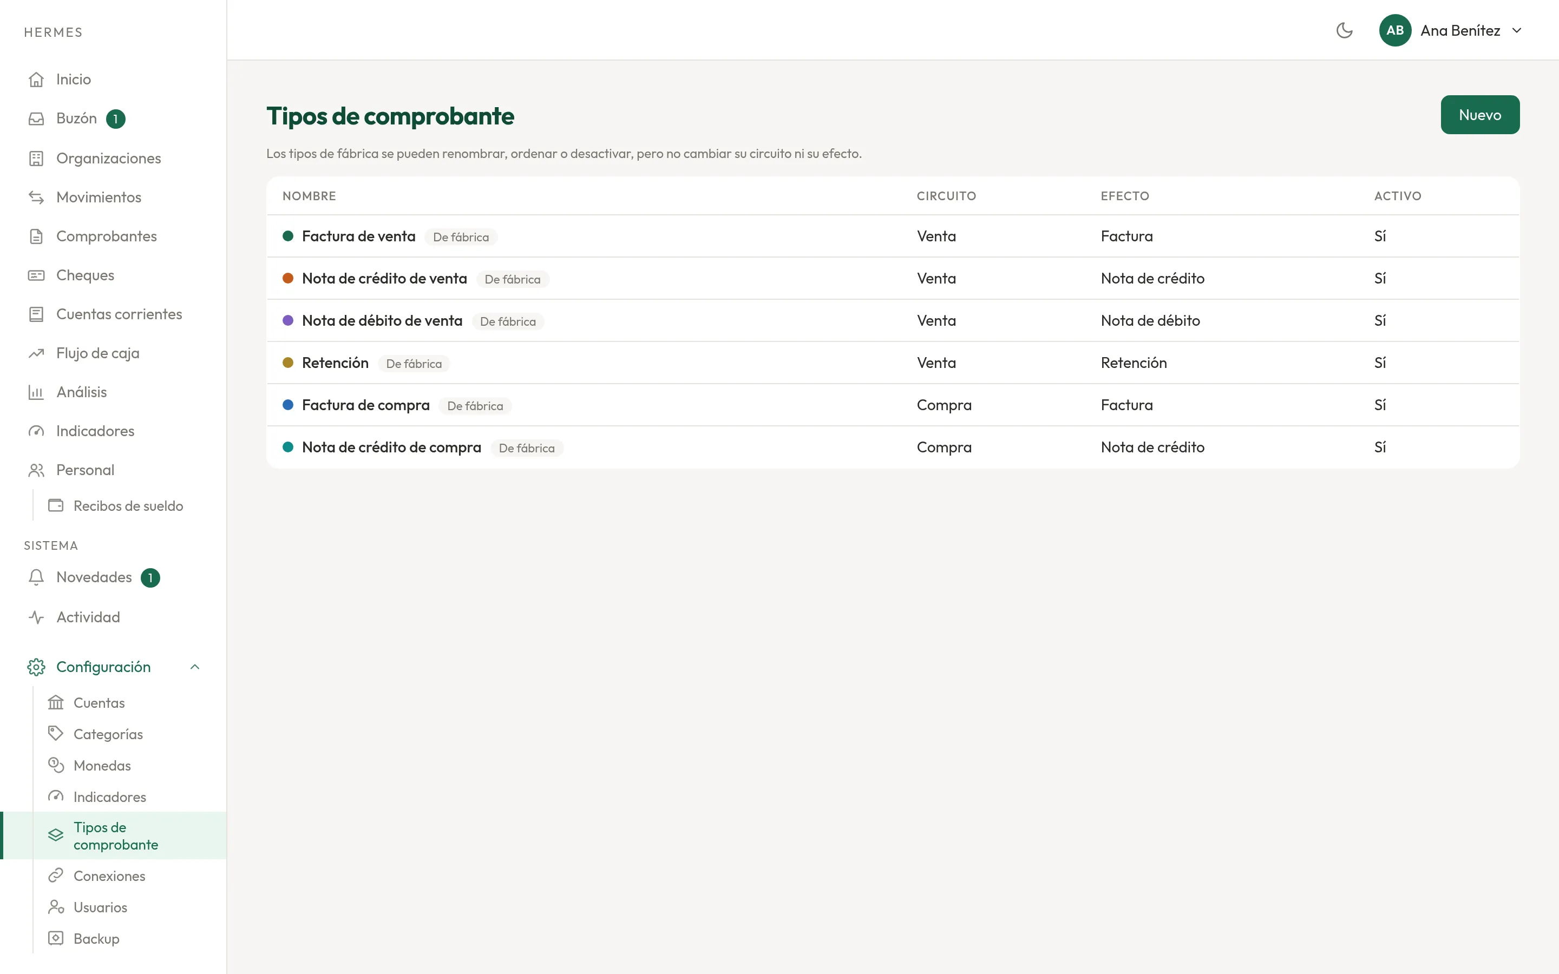Click the orange dot of Nota de crédito de venta
The height and width of the screenshot is (974, 1559).
point(288,278)
